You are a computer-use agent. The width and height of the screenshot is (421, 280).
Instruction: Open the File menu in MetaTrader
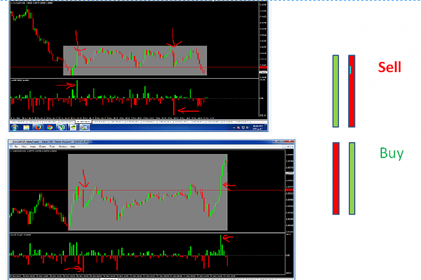tap(16, 147)
